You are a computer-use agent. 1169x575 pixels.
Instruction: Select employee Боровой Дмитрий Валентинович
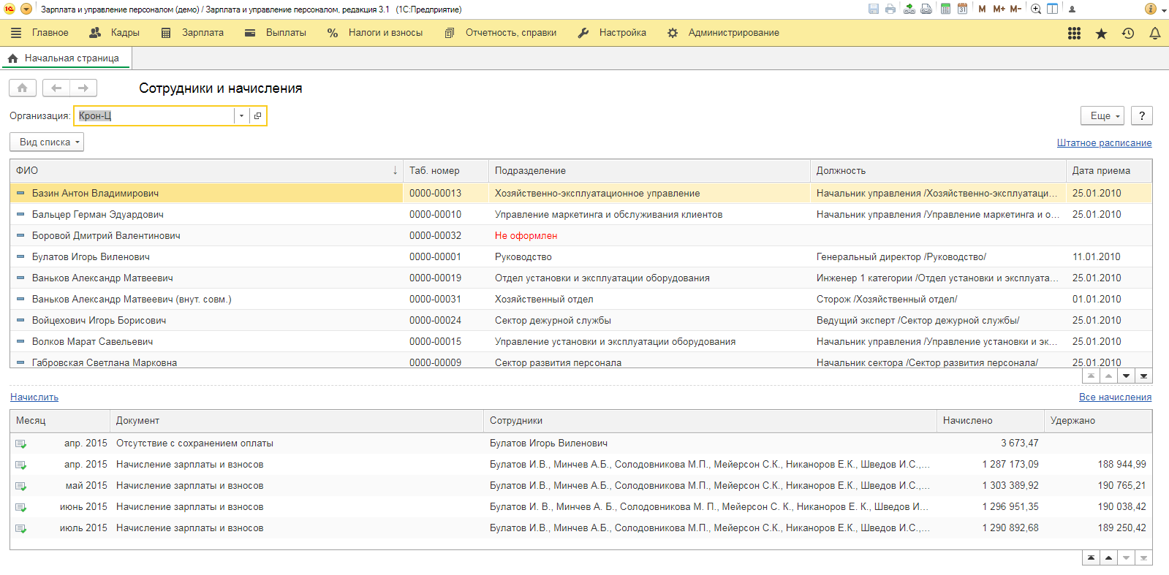(106, 235)
